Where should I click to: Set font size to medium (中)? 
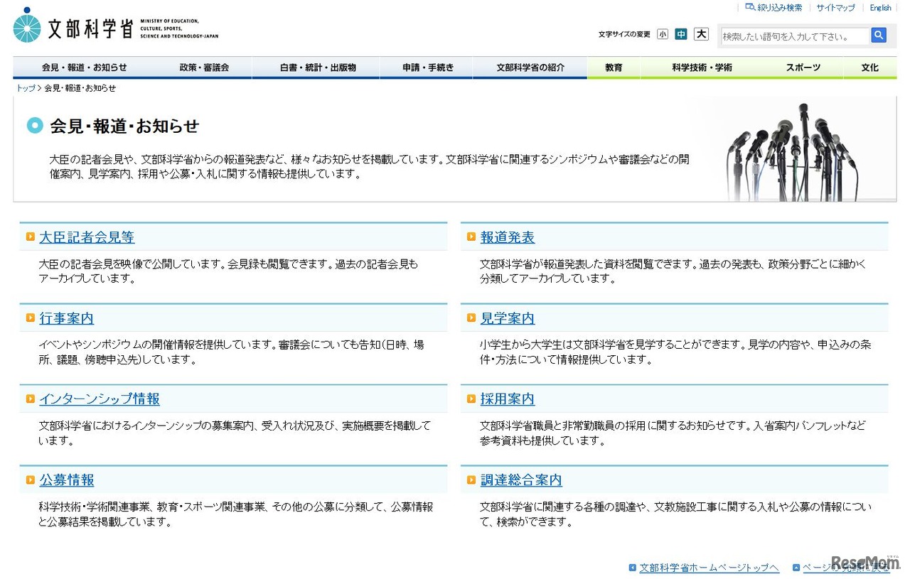click(x=681, y=34)
